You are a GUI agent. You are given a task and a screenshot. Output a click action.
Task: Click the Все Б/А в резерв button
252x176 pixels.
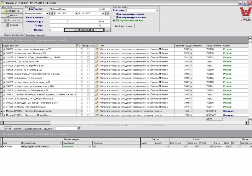coord(123,26)
